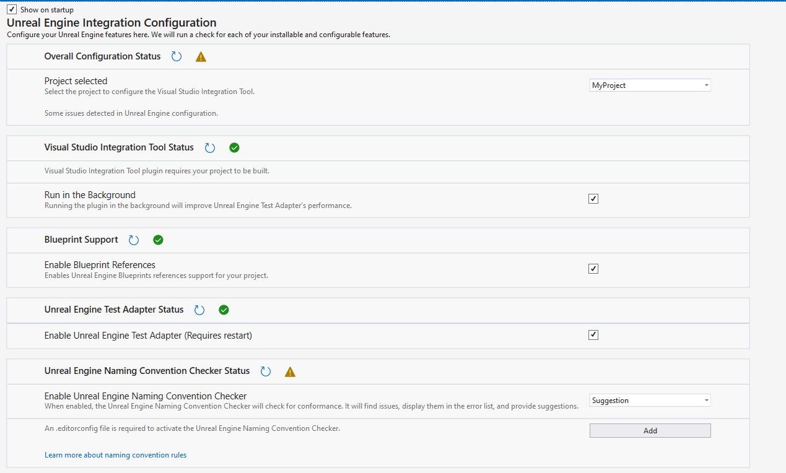Refresh the Overall Configuration Status check
The height and width of the screenshot is (473, 786).
tap(177, 56)
